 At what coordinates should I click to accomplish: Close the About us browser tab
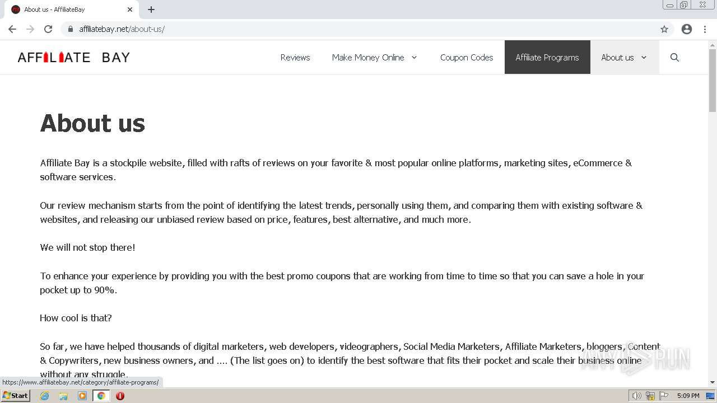pos(130,10)
